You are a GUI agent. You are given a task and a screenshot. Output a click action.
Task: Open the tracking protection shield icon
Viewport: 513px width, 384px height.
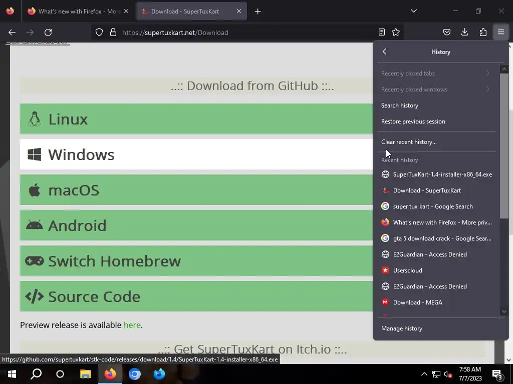[x=99, y=32]
